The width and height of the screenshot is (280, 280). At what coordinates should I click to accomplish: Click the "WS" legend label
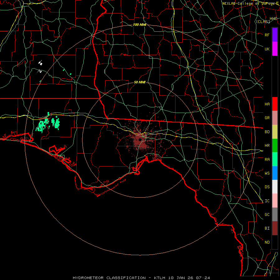(x=267, y=173)
